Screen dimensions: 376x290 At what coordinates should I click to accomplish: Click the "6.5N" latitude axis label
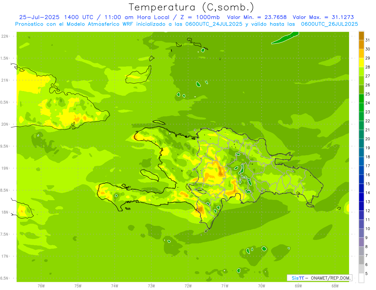tap(4, 278)
